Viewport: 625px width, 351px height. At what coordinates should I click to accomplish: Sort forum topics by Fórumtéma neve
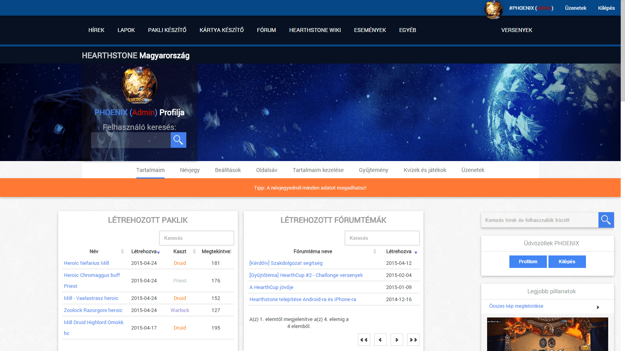pyautogui.click(x=313, y=252)
